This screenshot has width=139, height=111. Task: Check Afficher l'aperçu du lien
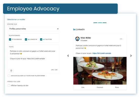tap(9, 86)
